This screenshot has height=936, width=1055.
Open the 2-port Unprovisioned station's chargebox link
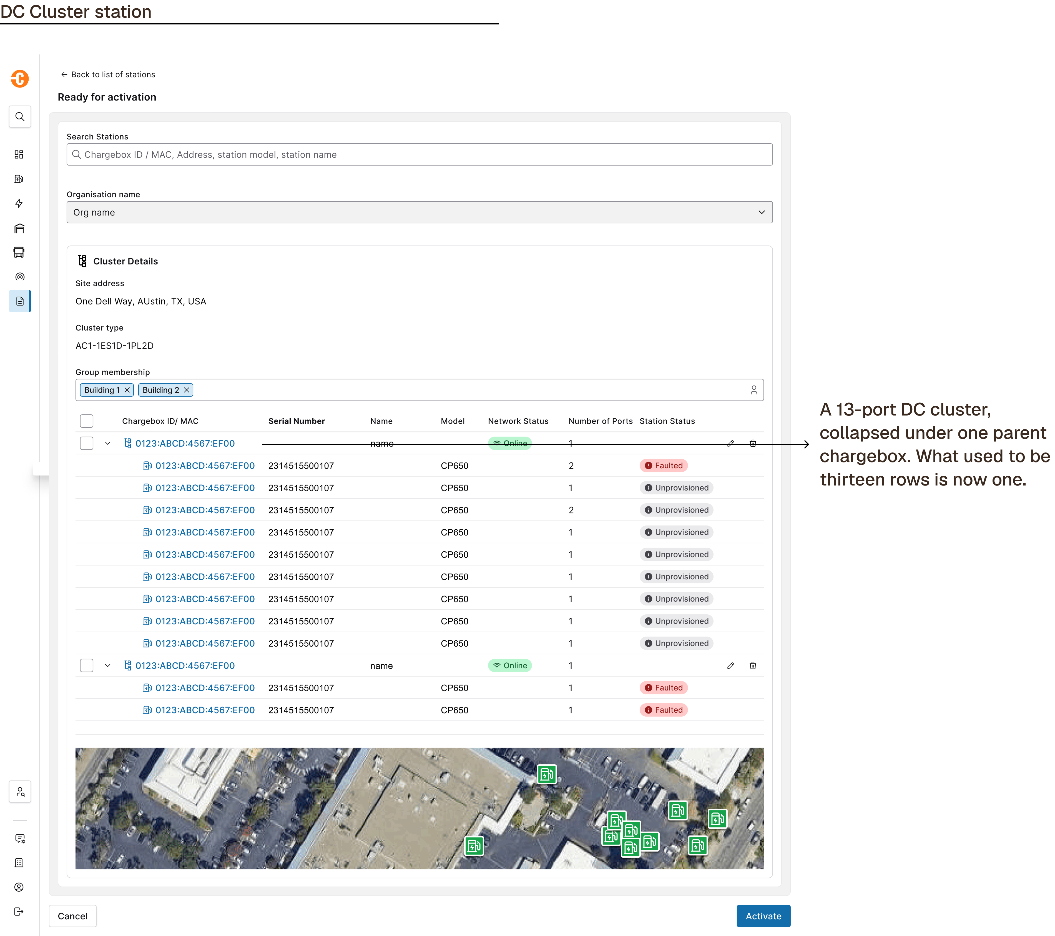click(x=205, y=510)
